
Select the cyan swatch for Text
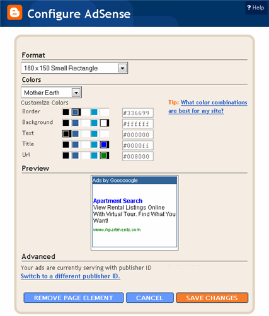[94, 133]
